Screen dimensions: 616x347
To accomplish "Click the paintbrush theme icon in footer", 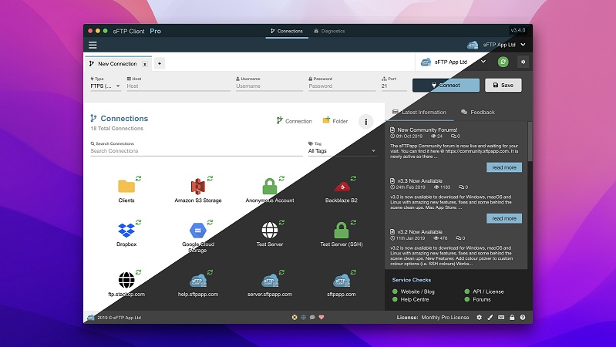I will pyautogui.click(x=490, y=317).
